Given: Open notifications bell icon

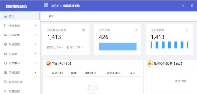Looking at the screenshot, I should [192, 6].
